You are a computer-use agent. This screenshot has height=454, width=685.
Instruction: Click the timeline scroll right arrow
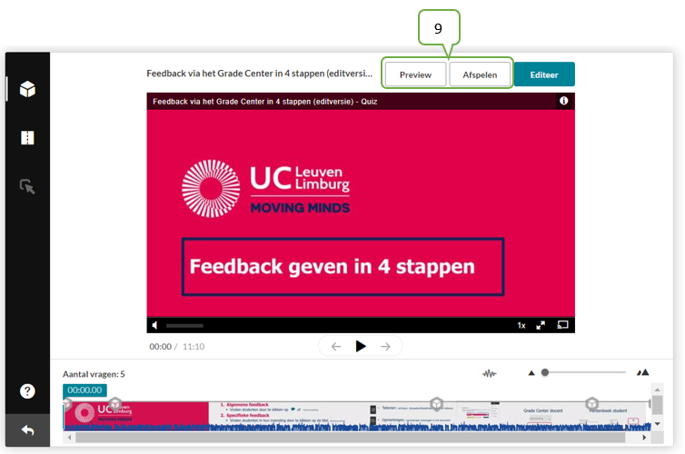[644, 438]
